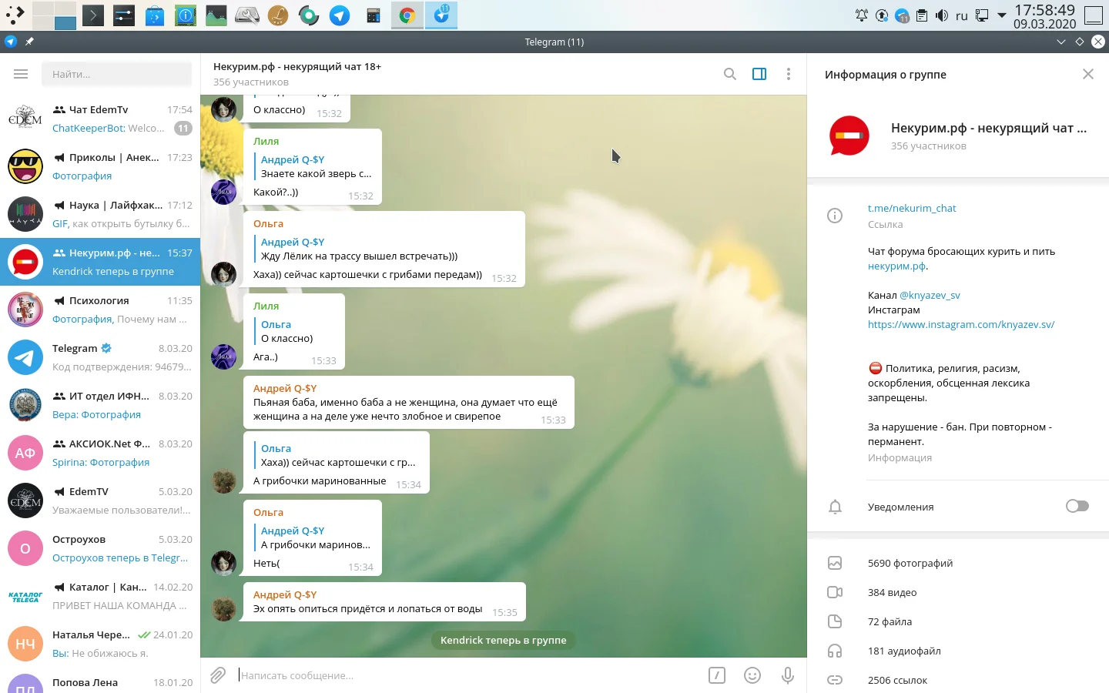
Task: Search messages using the magnifier icon
Action: tap(729, 74)
